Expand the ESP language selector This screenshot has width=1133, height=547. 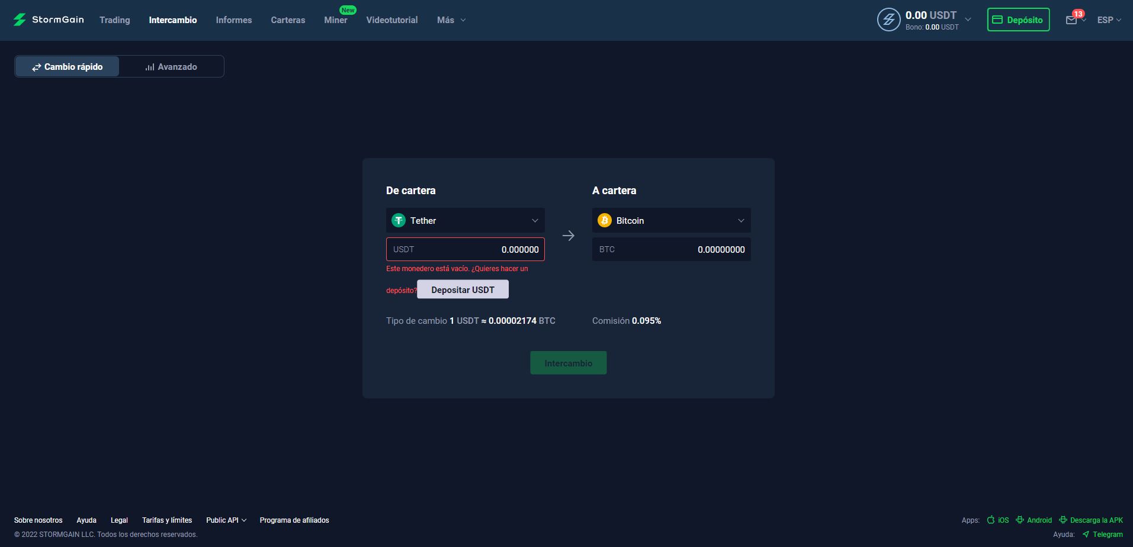tap(1109, 20)
